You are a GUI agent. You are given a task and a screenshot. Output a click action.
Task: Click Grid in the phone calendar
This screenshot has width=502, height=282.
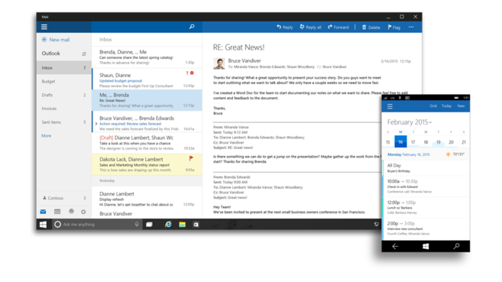coord(433,106)
